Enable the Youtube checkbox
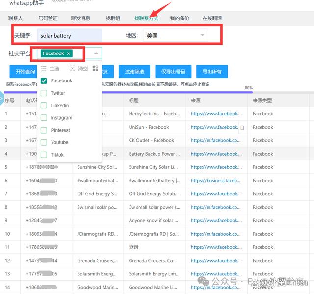 [44, 142]
